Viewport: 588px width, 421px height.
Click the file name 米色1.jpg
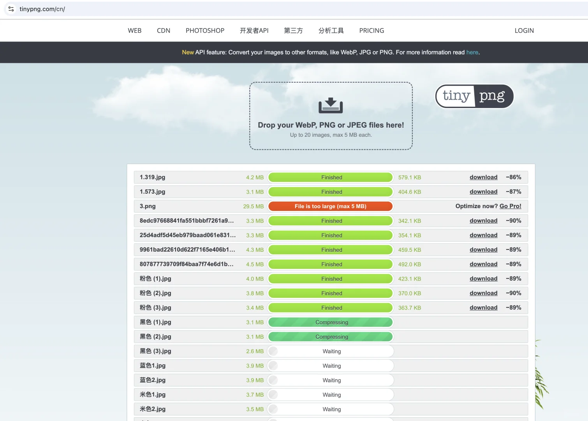coord(153,394)
